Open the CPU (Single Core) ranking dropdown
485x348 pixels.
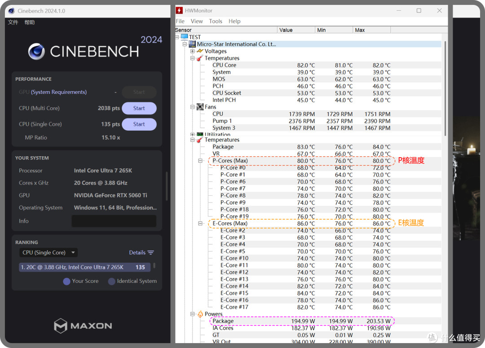(48, 253)
